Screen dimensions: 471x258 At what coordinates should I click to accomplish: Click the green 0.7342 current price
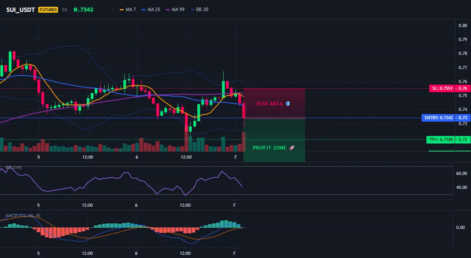pyautogui.click(x=84, y=10)
